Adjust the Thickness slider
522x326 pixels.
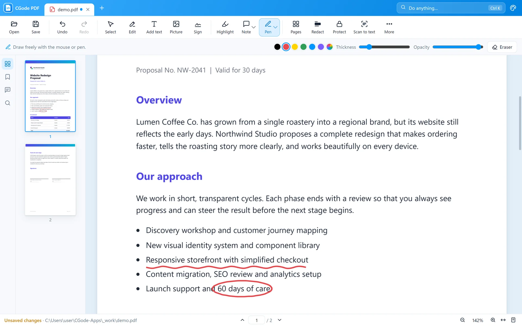pyautogui.click(x=384, y=47)
